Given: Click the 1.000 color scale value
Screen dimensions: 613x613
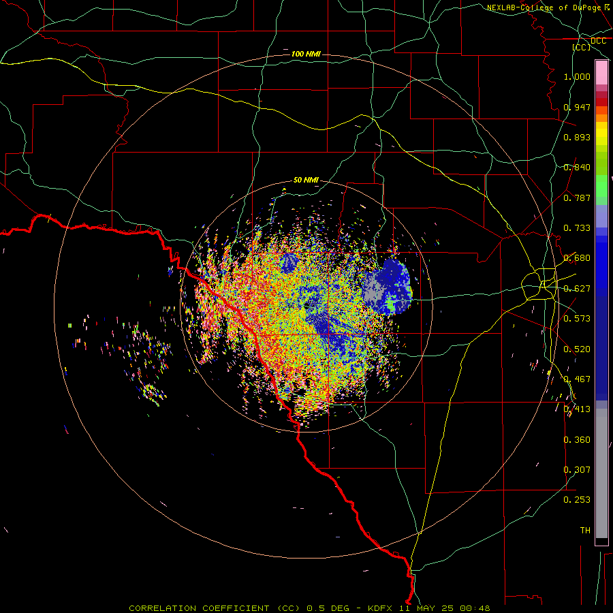Looking at the screenshot, I should pos(577,76).
